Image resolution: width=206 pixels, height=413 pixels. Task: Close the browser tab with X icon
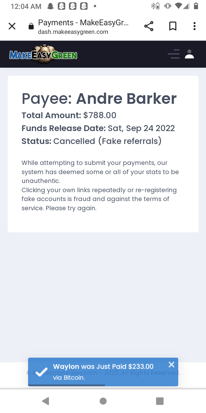tap(12, 26)
